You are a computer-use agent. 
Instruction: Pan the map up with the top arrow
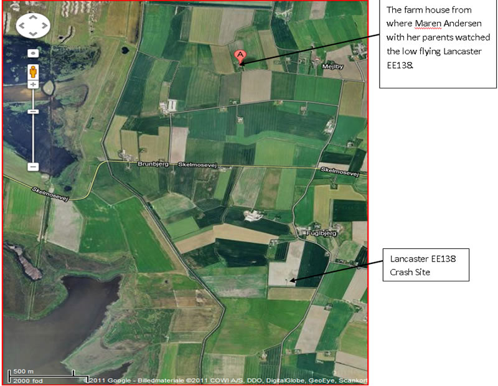tap(33, 18)
